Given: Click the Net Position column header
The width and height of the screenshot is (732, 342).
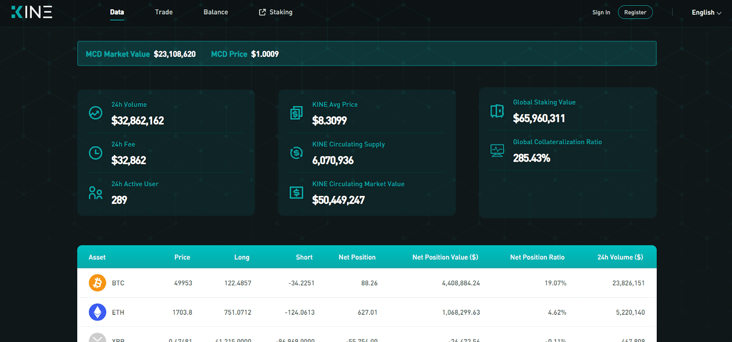Looking at the screenshot, I should tap(357, 257).
